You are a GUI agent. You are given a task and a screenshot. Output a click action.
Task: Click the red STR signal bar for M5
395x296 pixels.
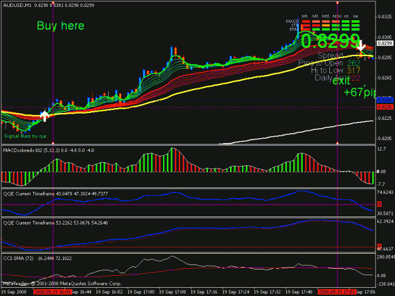pos(316,25)
